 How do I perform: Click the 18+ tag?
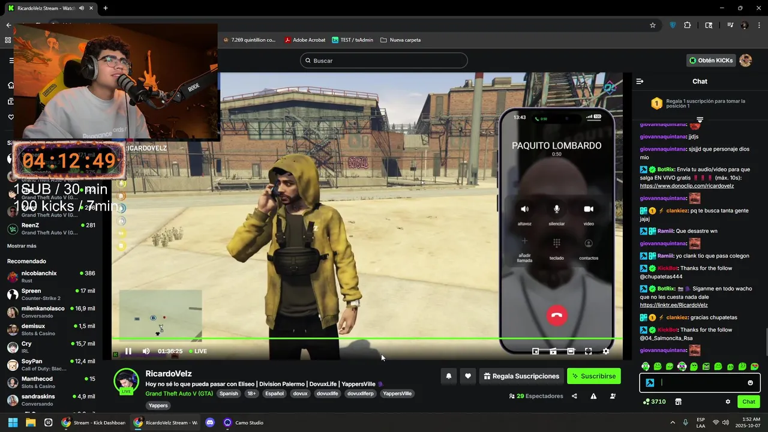[251, 394]
